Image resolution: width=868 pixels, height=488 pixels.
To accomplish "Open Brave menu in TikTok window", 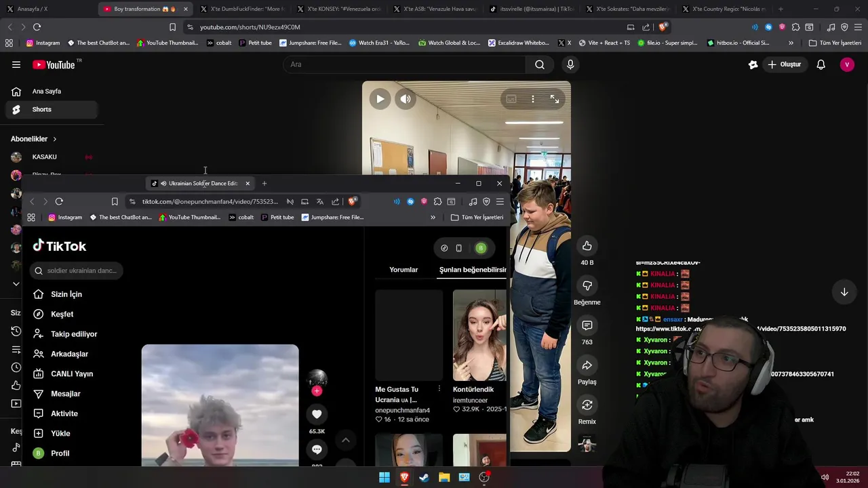I will 500,201.
